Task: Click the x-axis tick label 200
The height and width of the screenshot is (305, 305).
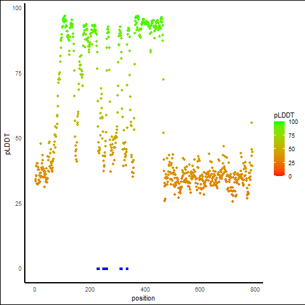Action: 90,290
